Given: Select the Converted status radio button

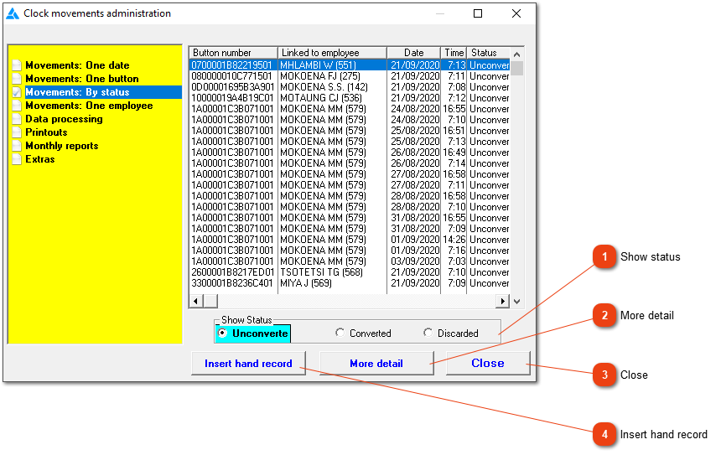Looking at the screenshot, I should point(340,333).
